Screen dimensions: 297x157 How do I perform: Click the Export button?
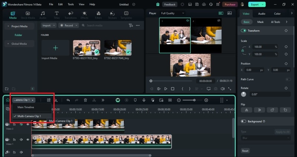(255, 4)
